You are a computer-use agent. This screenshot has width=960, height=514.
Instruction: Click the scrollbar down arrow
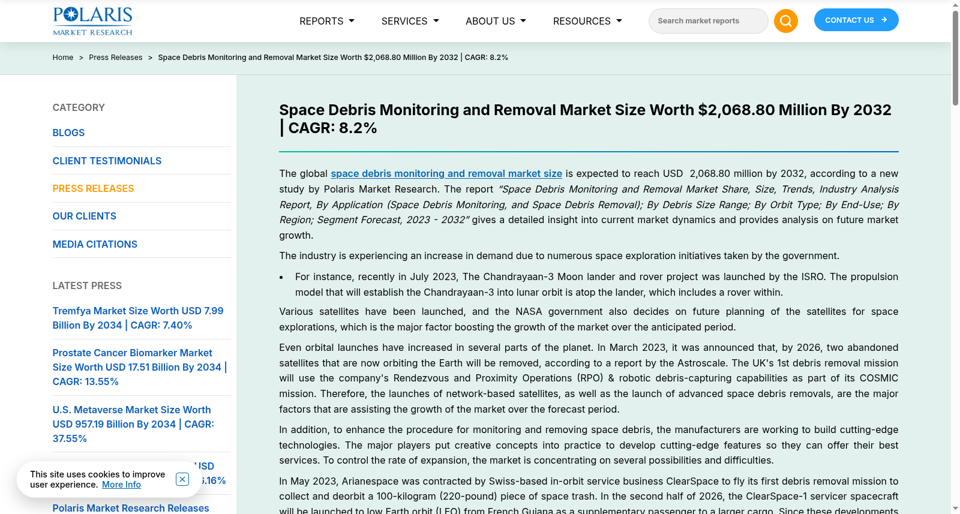[955, 509]
